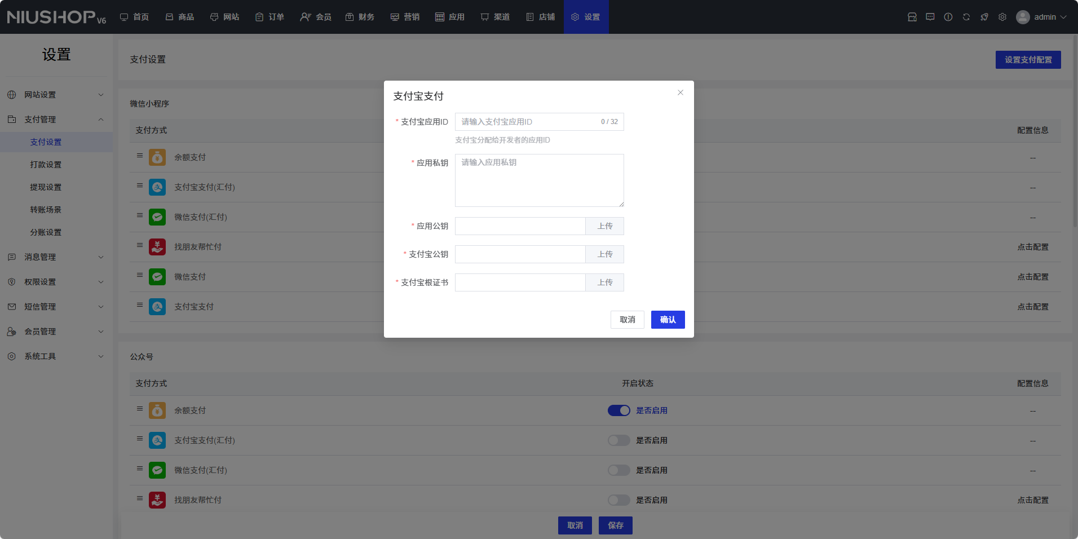
Task: Expand the 网站设置 sidebar section
Action: pos(56,95)
